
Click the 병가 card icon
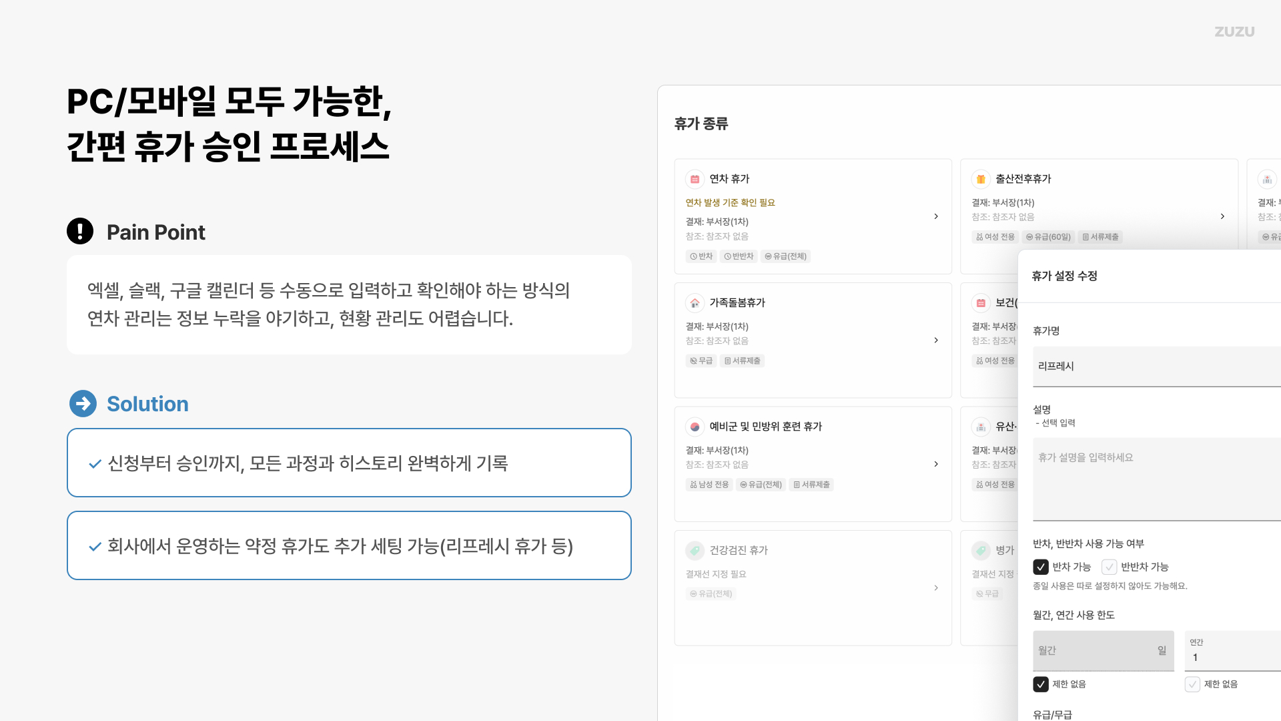(x=981, y=550)
